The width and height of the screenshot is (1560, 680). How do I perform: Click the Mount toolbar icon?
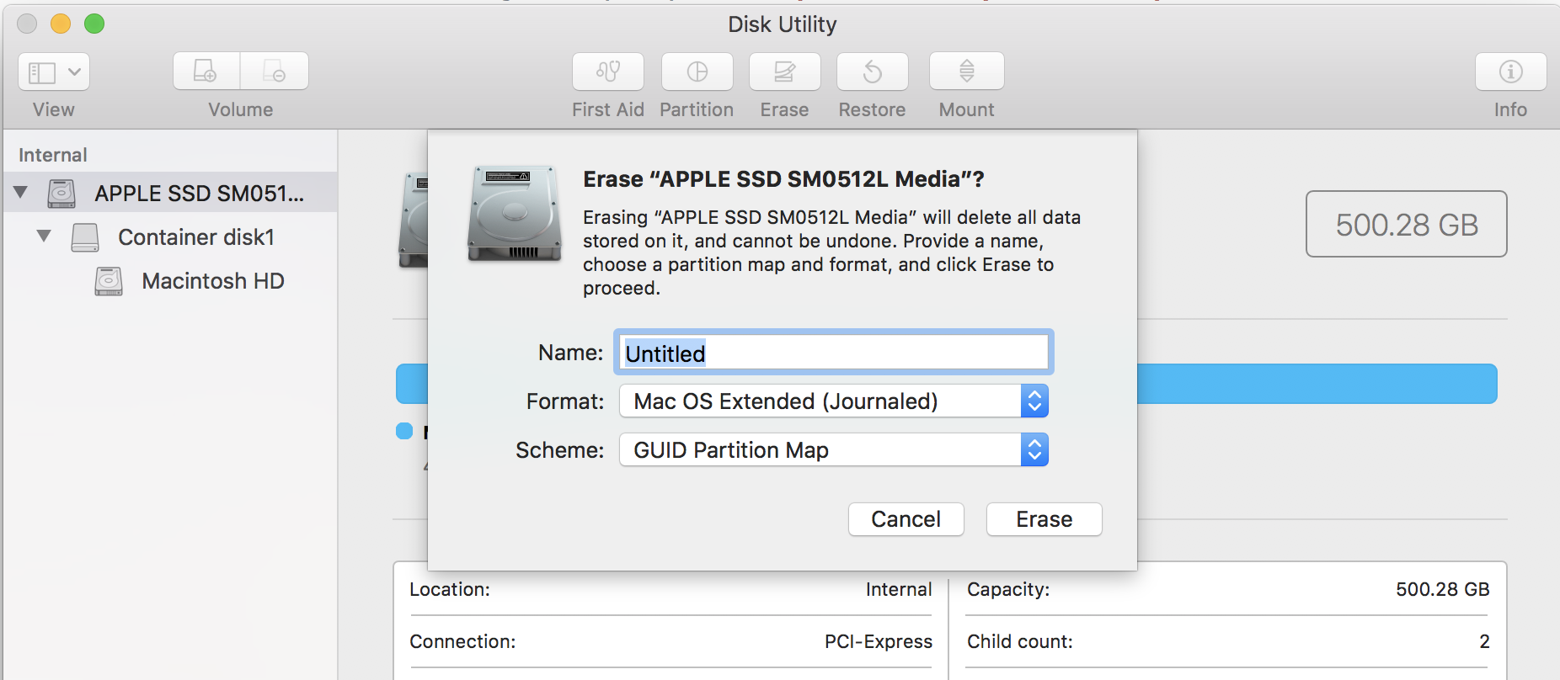click(967, 72)
